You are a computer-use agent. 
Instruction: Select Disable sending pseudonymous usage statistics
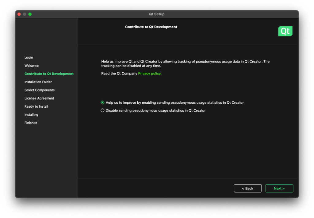point(103,110)
